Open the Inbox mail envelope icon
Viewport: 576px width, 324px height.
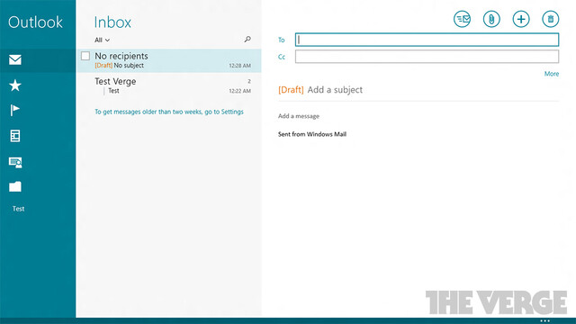pos(15,59)
